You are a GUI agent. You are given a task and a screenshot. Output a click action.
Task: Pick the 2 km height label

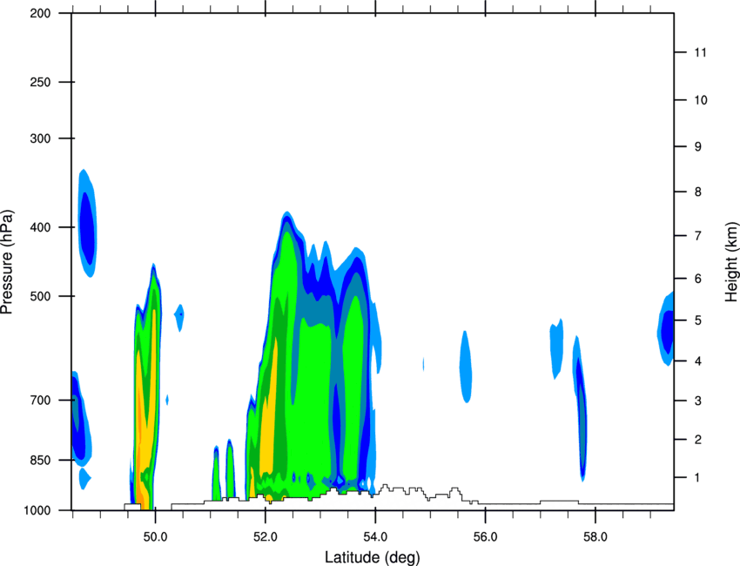tap(698, 440)
